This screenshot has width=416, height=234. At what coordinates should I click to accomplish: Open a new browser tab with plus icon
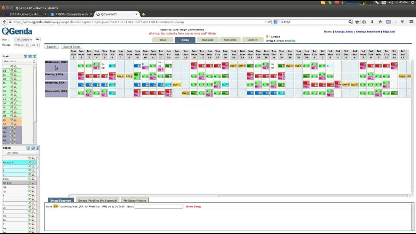(143, 14)
